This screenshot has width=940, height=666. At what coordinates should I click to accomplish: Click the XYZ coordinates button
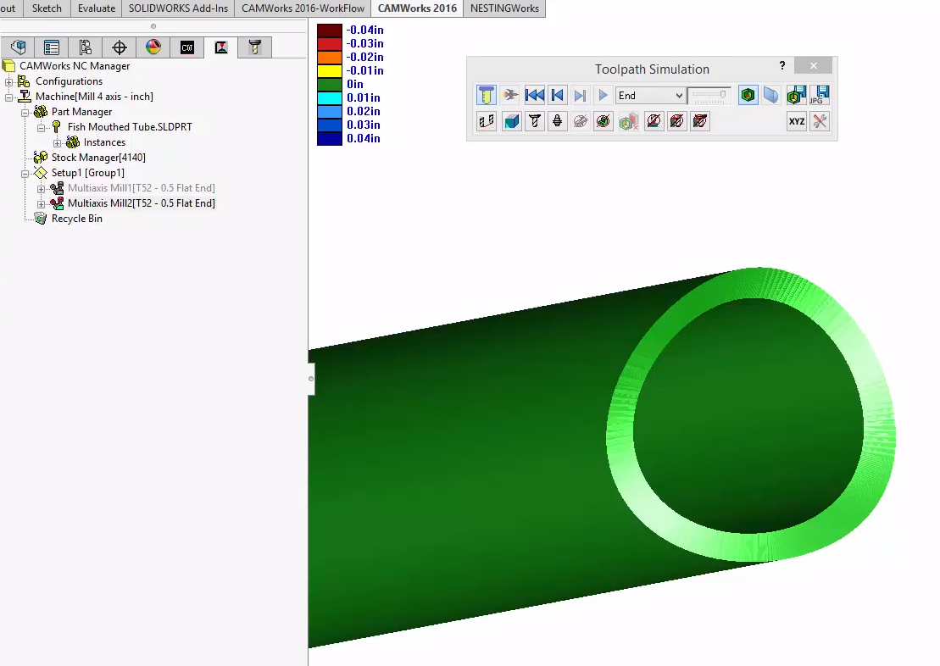(797, 121)
